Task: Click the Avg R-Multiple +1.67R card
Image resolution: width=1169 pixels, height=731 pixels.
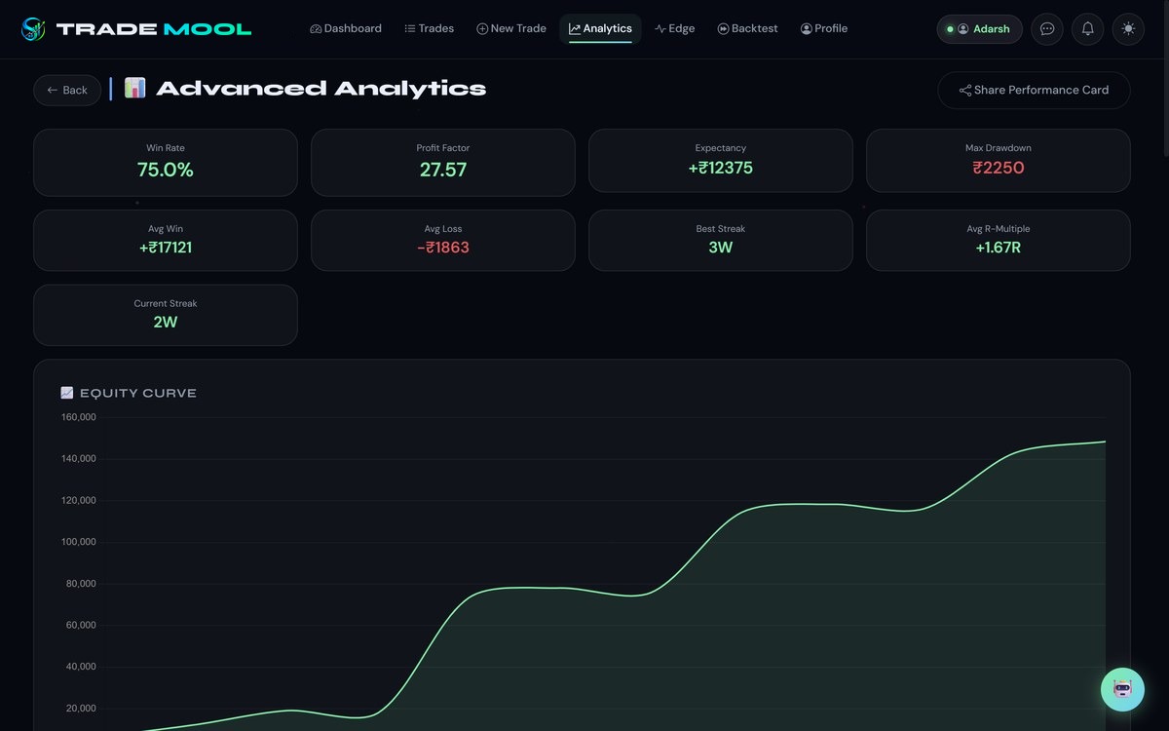Action: pyautogui.click(x=999, y=240)
